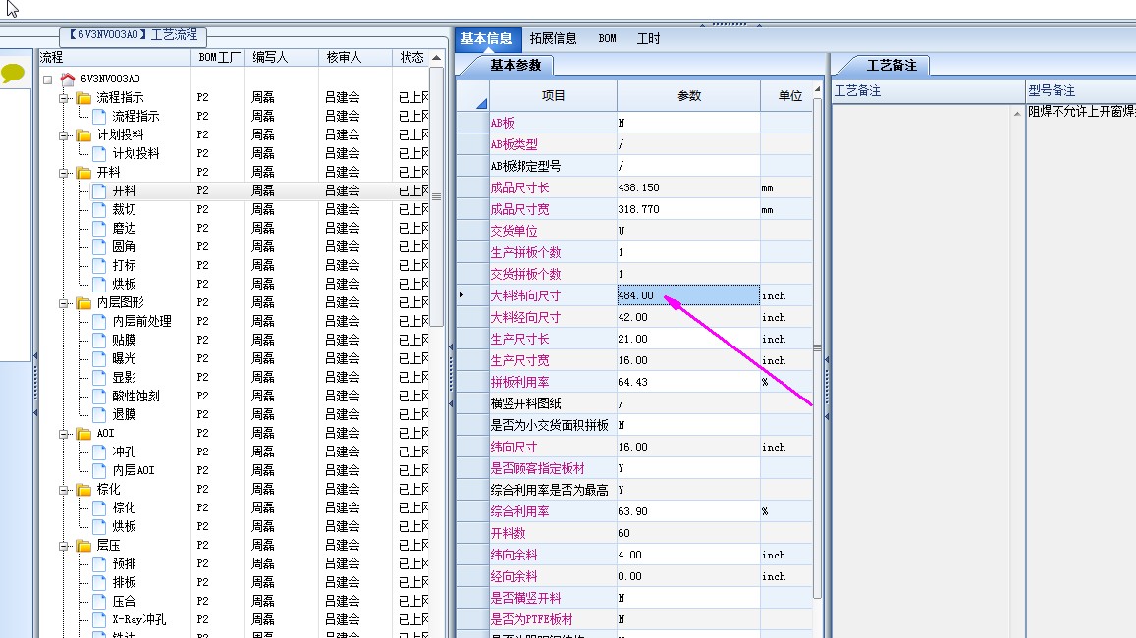Click the document icon beside 圆角
The height and width of the screenshot is (638, 1136).
coord(99,247)
